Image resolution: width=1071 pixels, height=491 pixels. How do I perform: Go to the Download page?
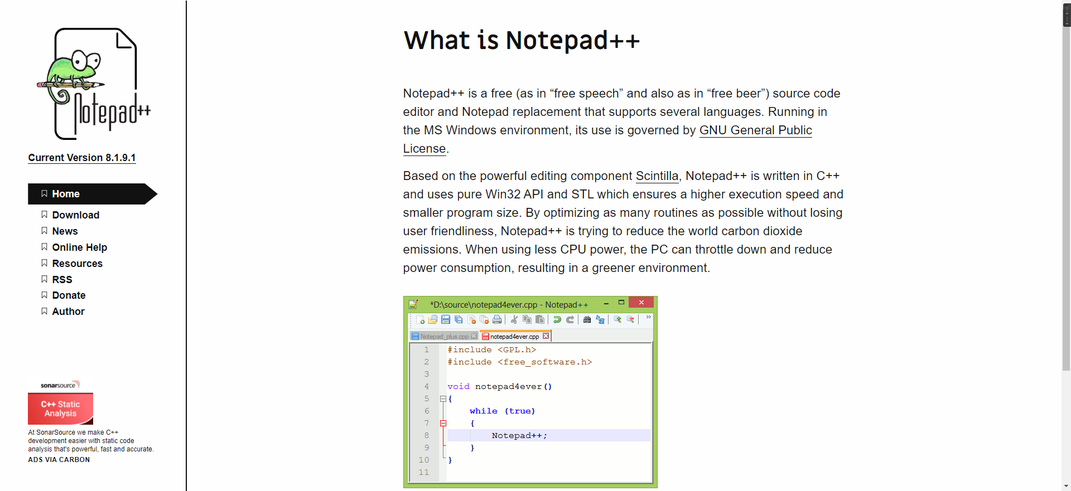pos(75,215)
